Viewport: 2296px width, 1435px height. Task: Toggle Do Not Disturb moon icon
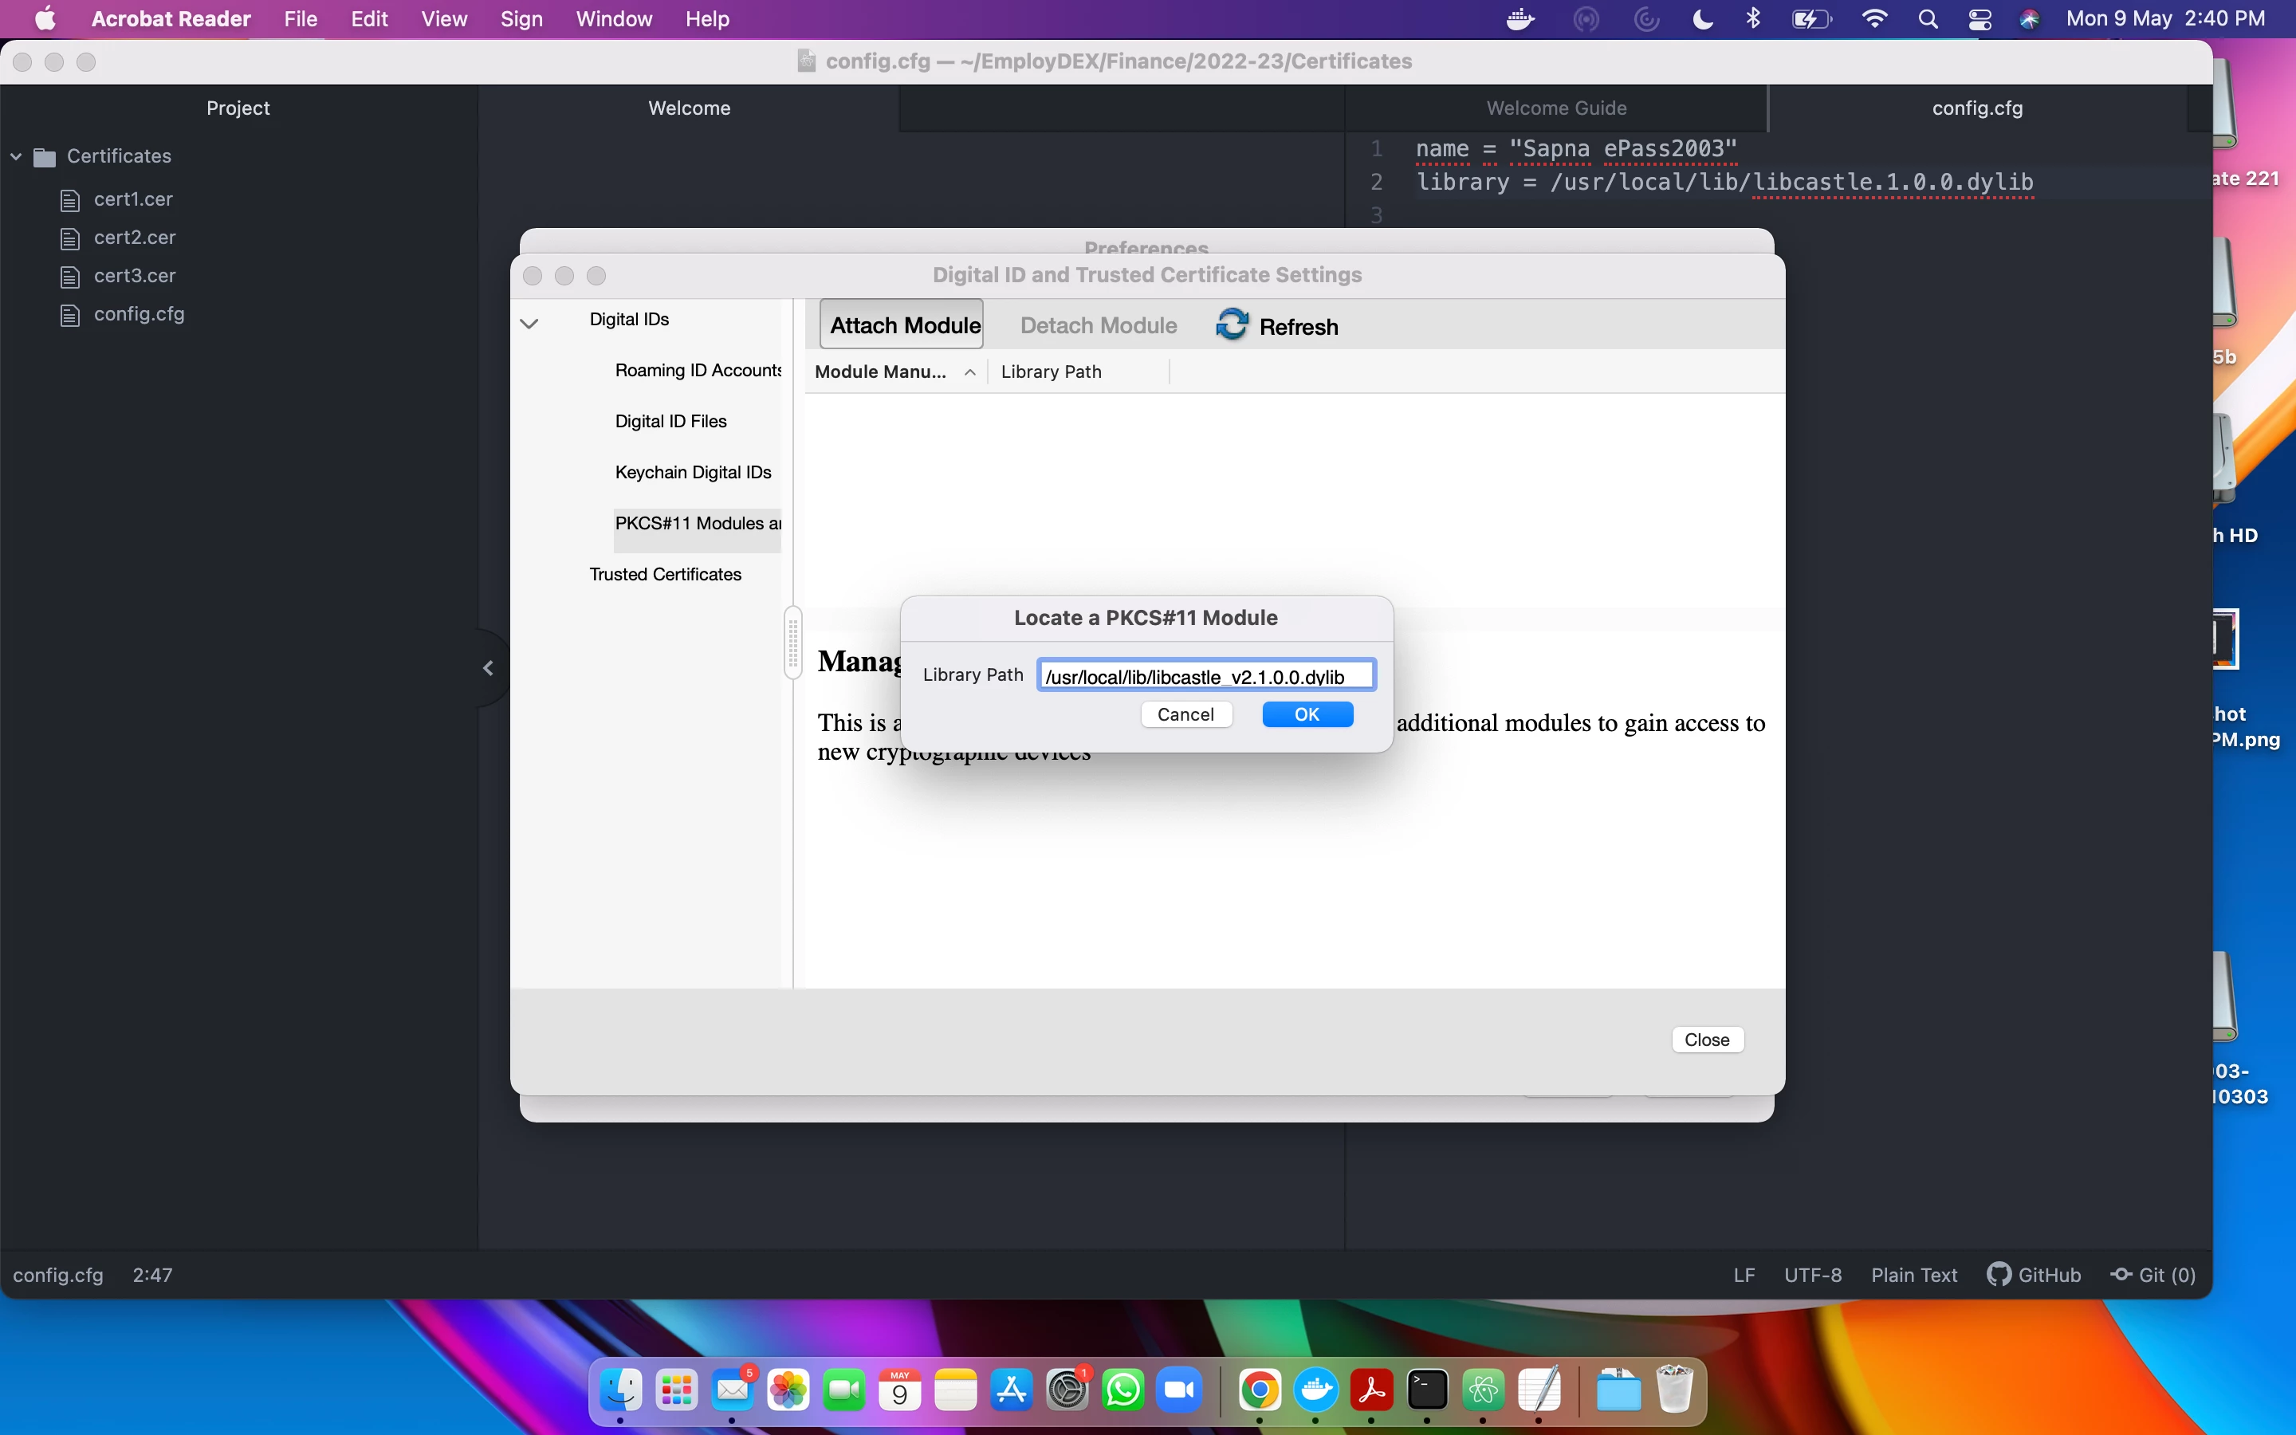click(1703, 19)
